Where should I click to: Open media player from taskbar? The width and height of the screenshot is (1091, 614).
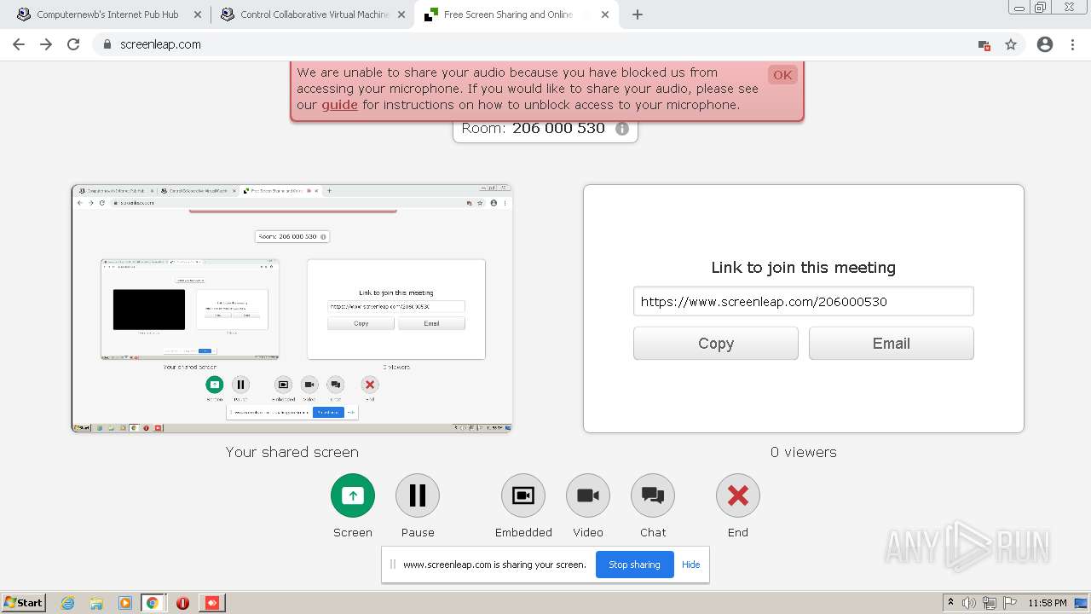[125, 603]
